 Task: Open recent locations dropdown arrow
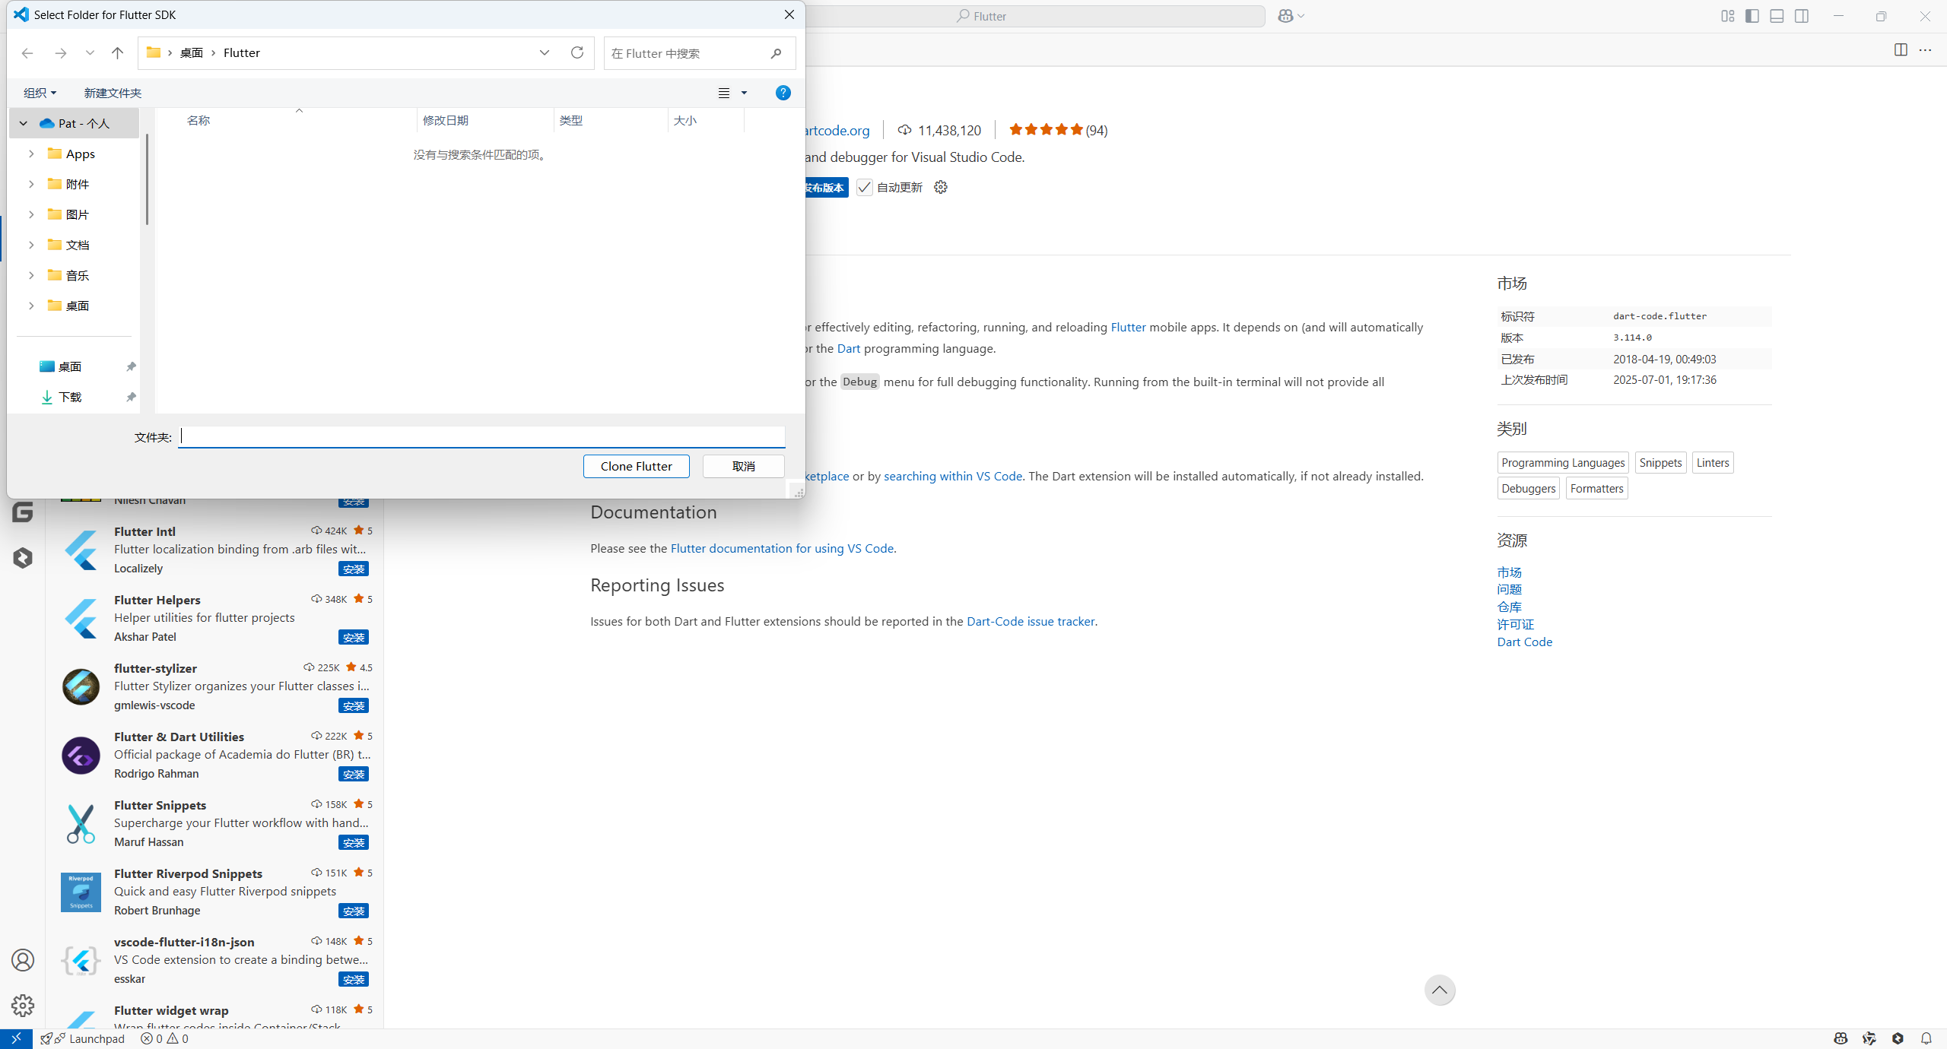click(90, 53)
